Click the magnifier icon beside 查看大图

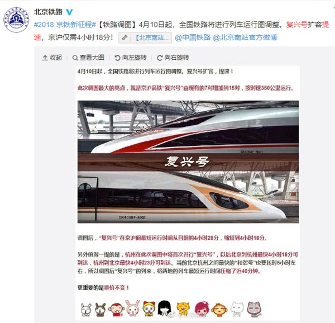click(x=75, y=58)
